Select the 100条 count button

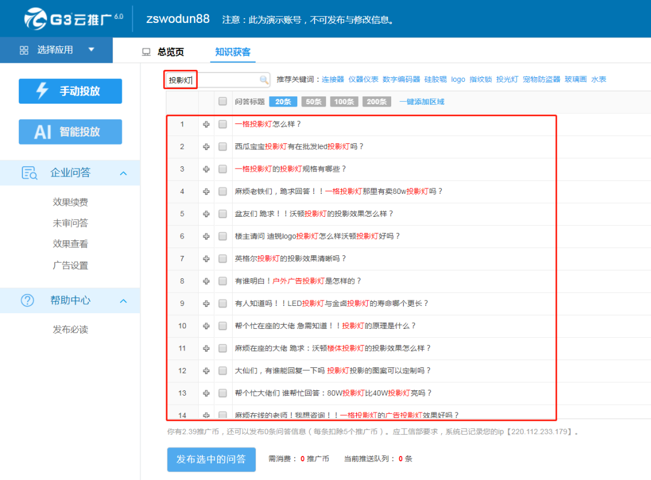pos(344,102)
